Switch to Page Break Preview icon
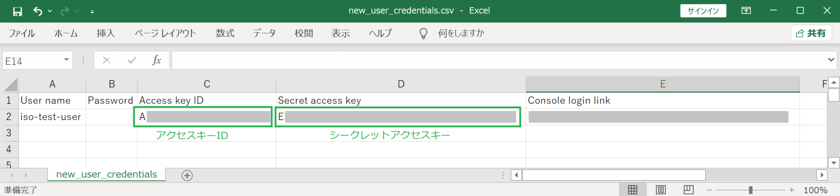This screenshot has width=840, height=196. pos(688,190)
